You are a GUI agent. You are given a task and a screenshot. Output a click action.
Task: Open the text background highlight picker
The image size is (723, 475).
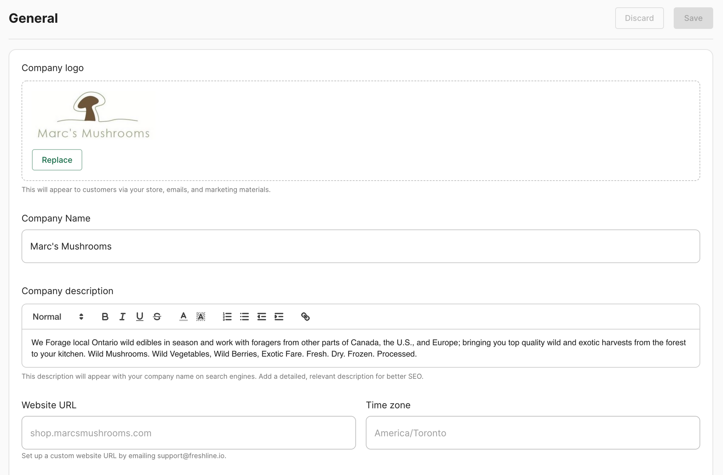point(201,317)
